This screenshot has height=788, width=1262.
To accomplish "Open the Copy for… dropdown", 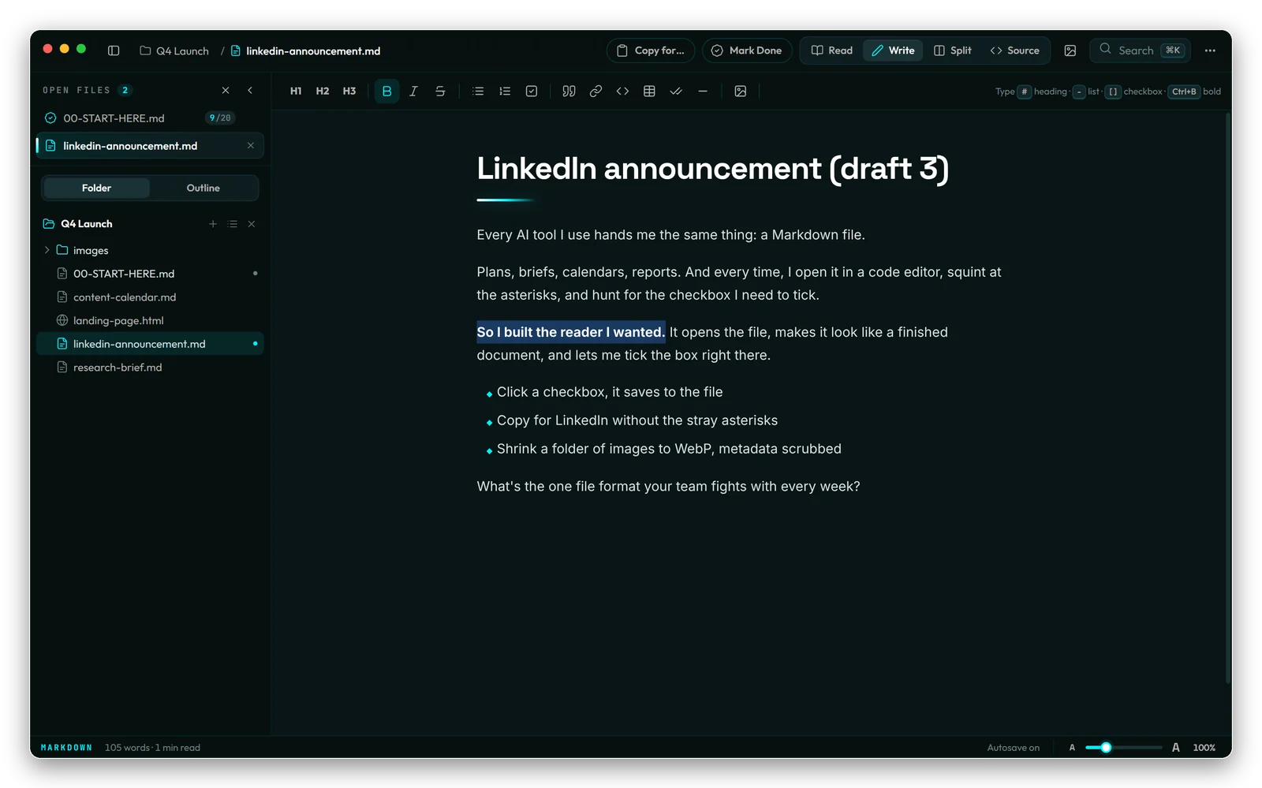I will tap(651, 50).
